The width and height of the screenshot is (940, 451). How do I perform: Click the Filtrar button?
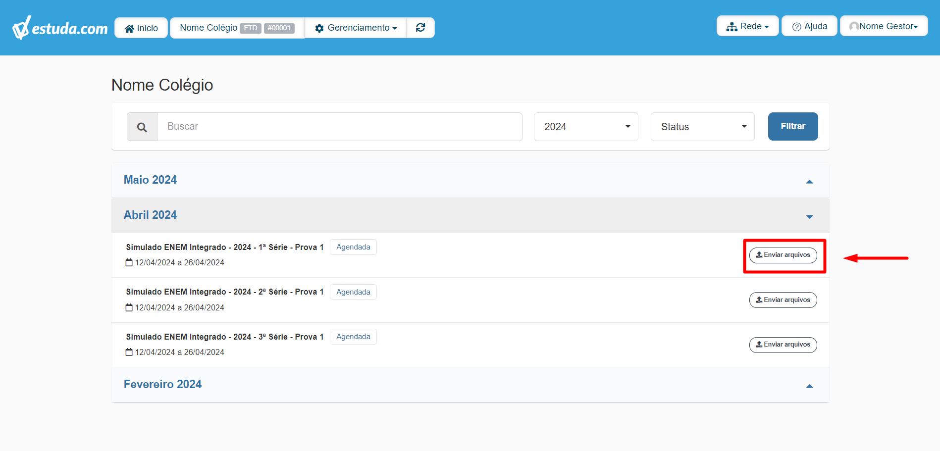pos(793,126)
